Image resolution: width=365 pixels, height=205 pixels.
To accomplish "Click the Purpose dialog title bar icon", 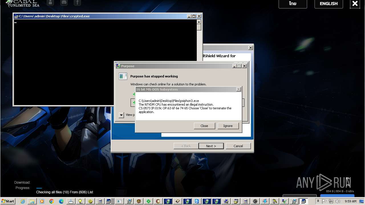I will point(118,66).
